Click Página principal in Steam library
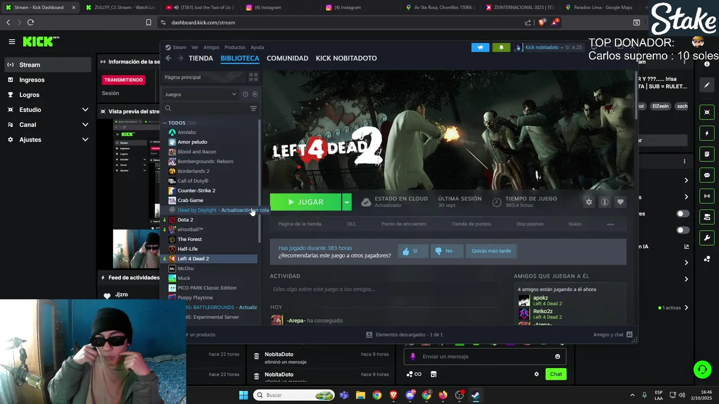 pyautogui.click(x=183, y=77)
